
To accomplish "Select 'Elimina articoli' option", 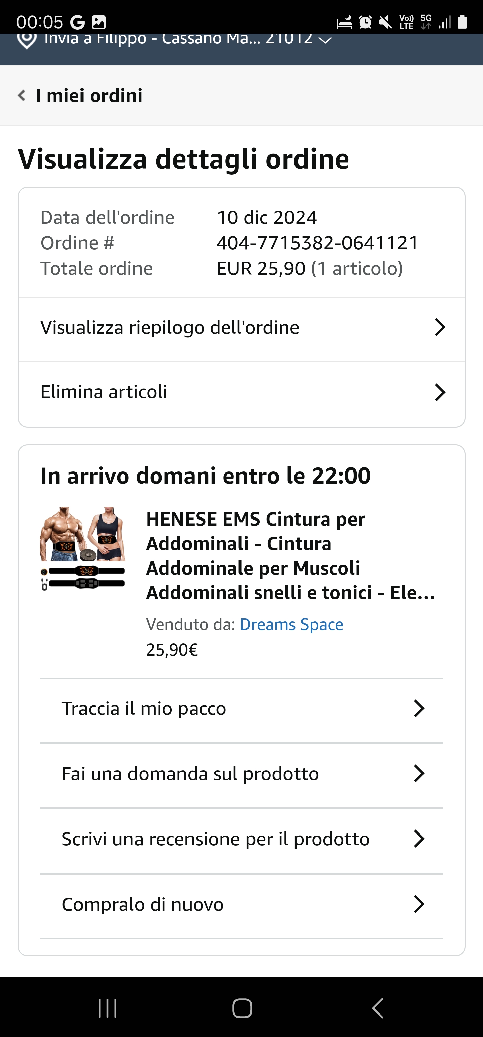I will click(104, 392).
